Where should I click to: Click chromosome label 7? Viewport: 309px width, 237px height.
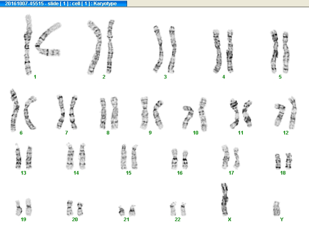pyautogui.click(x=67, y=133)
